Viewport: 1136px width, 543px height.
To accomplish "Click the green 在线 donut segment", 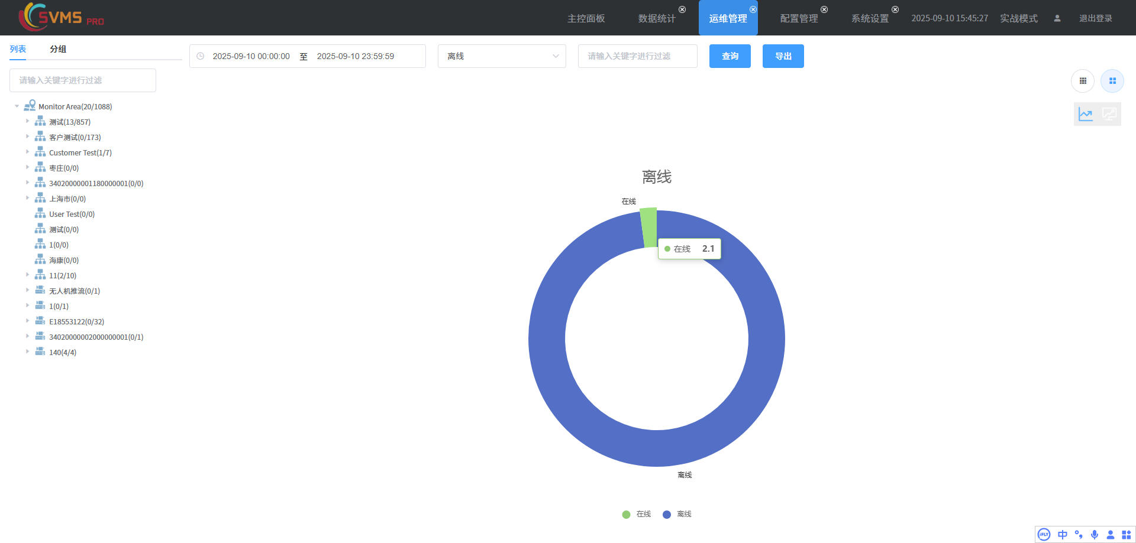I will click(649, 227).
